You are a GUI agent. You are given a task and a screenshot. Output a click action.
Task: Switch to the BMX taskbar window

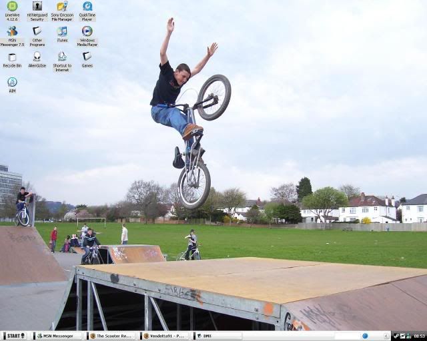[218, 336]
